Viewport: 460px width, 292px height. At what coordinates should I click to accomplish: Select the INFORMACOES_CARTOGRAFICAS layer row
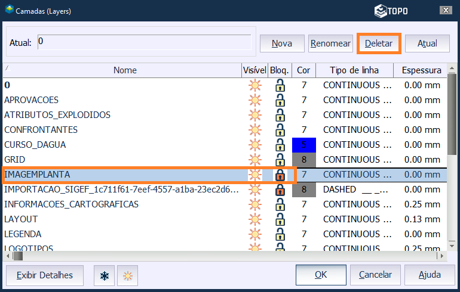point(72,204)
